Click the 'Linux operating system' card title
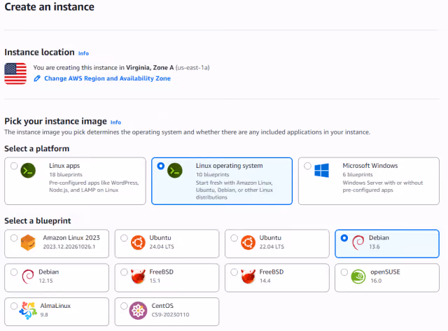The height and width of the screenshot is (331, 448). 229,166
